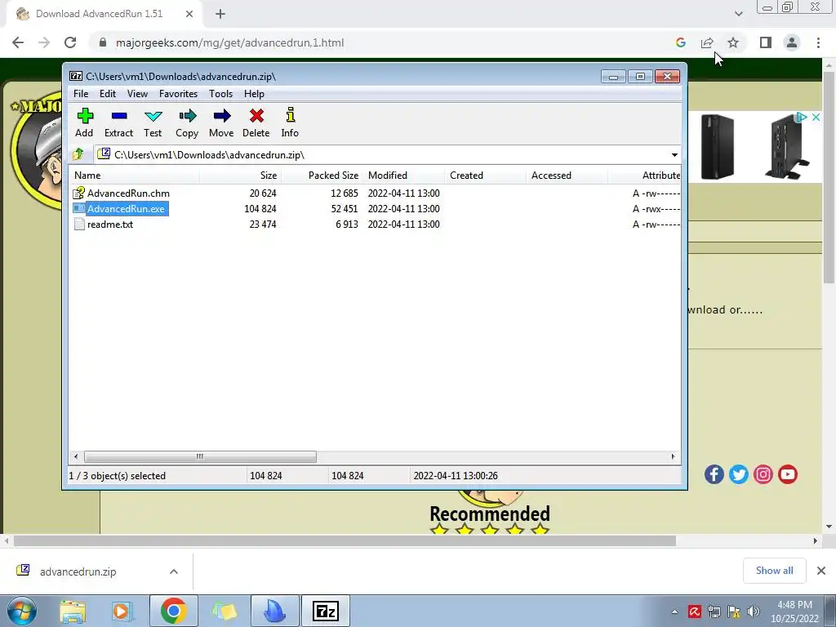Click the red Delete icon
The width and height of the screenshot is (836, 627).
tap(256, 116)
